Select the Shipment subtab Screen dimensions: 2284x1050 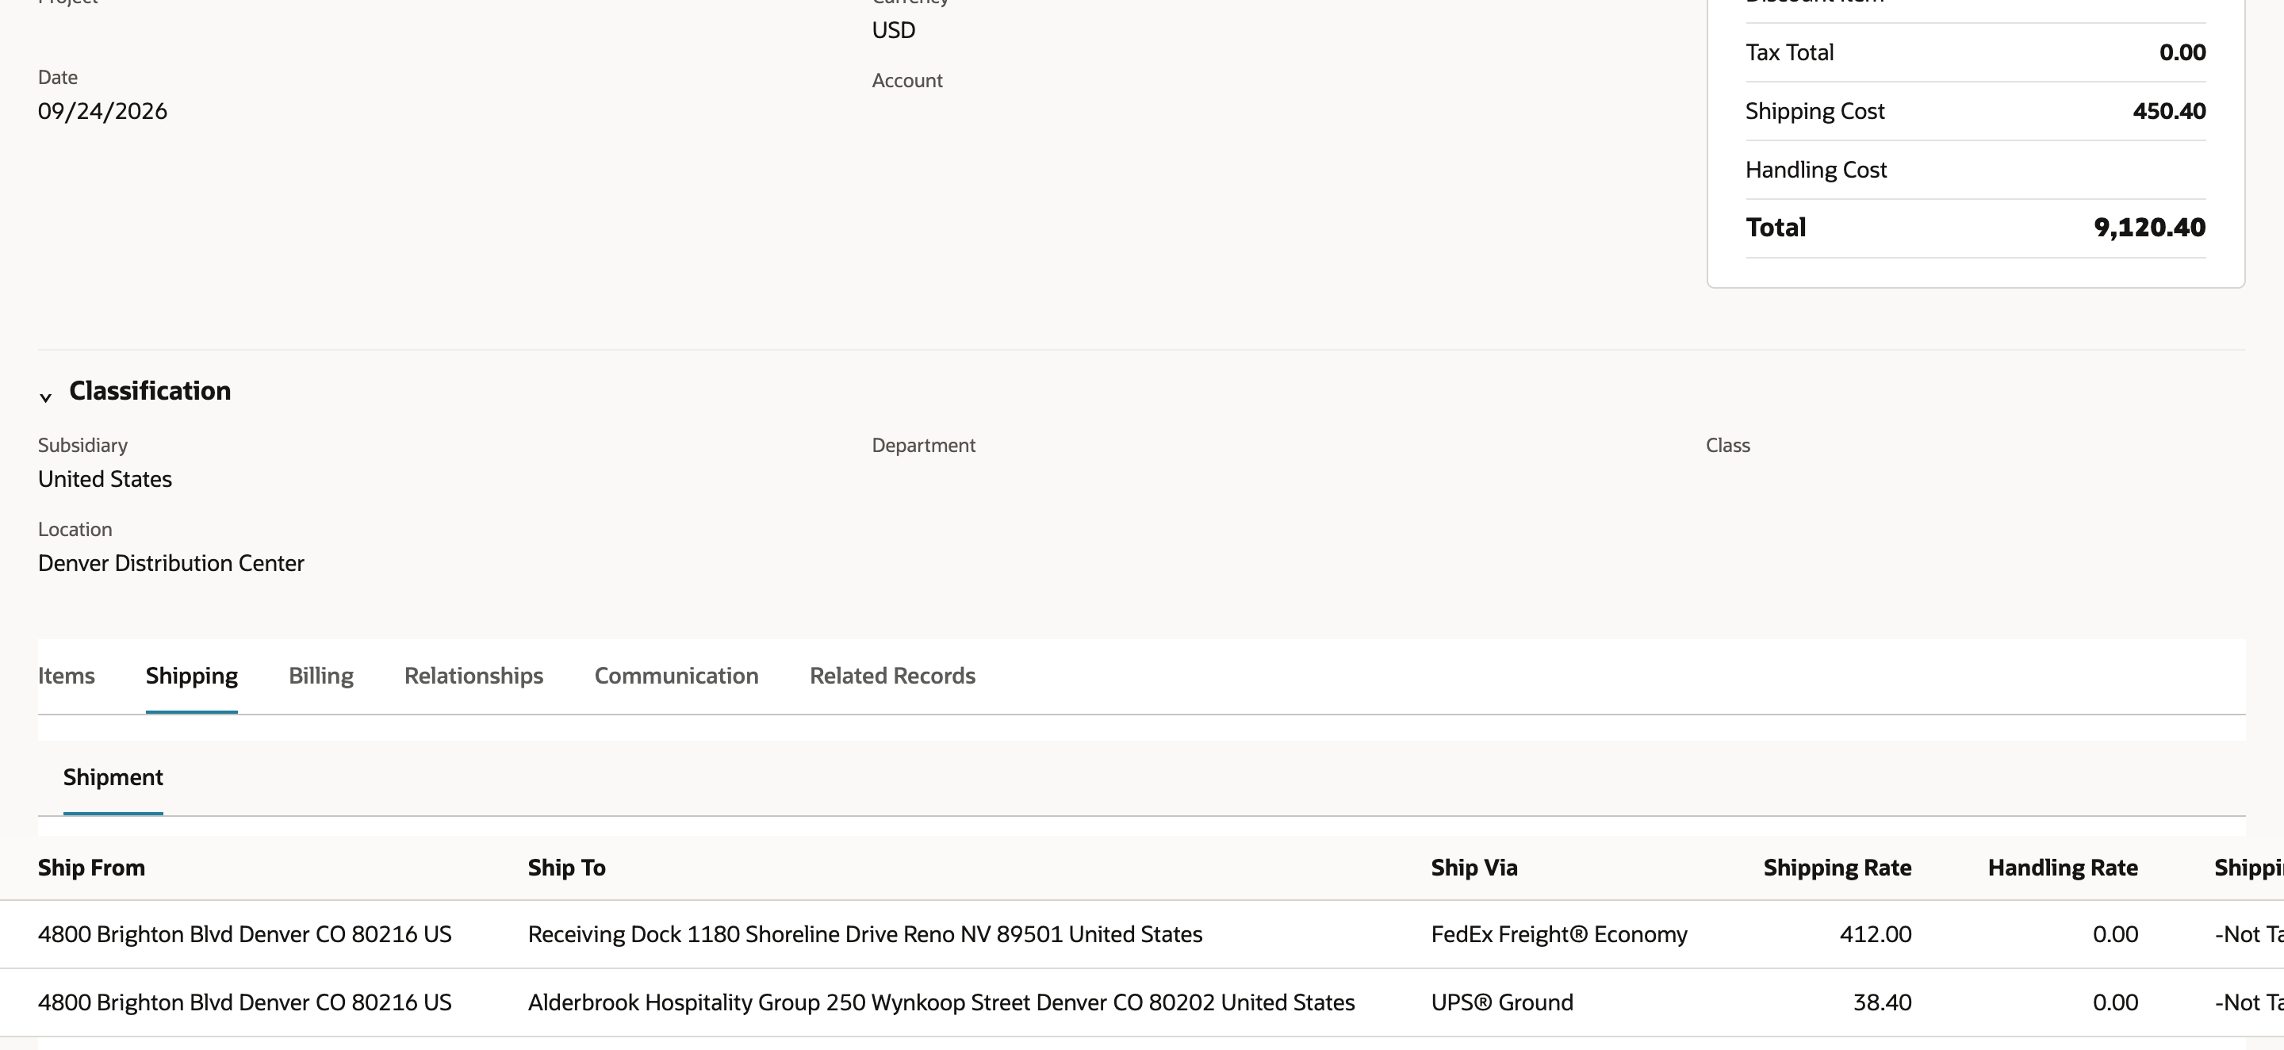pos(113,778)
